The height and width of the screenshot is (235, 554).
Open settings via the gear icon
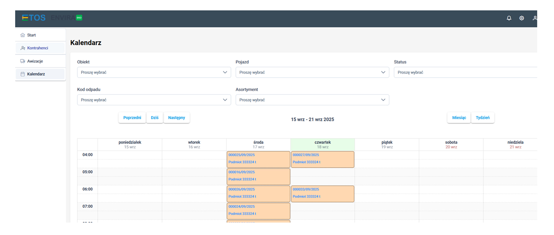[x=521, y=18]
